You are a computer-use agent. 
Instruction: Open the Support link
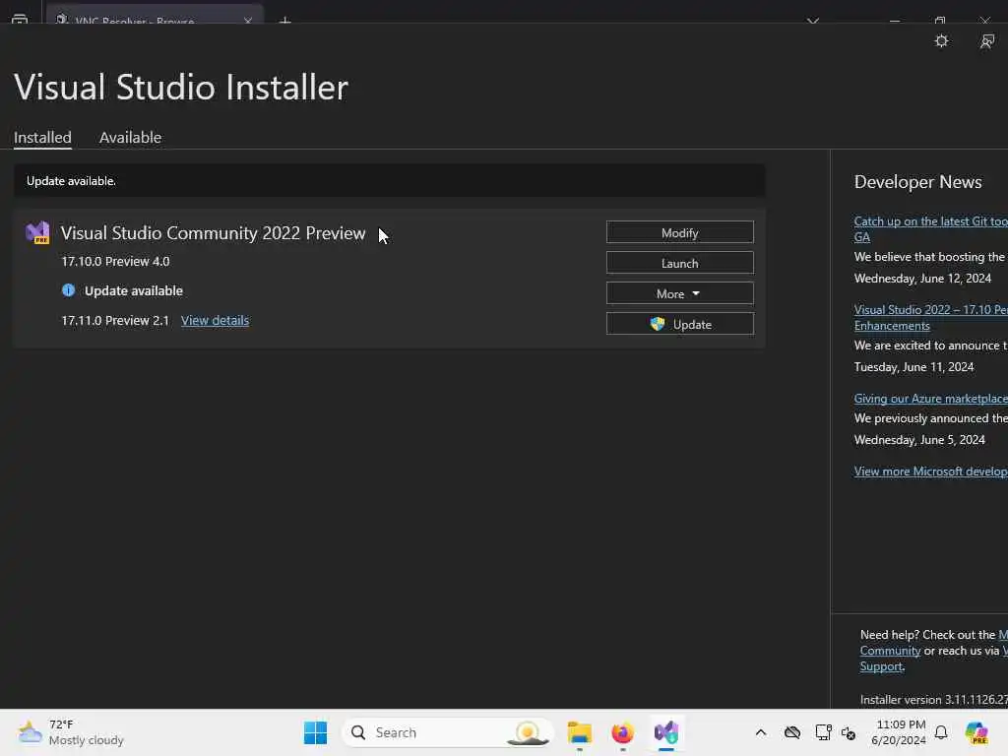[881, 666]
